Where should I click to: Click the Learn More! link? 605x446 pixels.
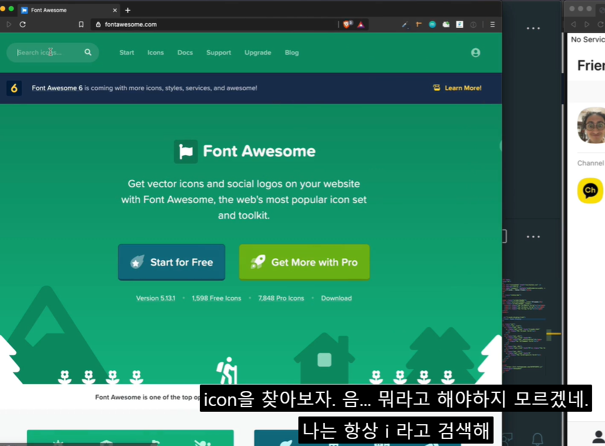(457, 88)
